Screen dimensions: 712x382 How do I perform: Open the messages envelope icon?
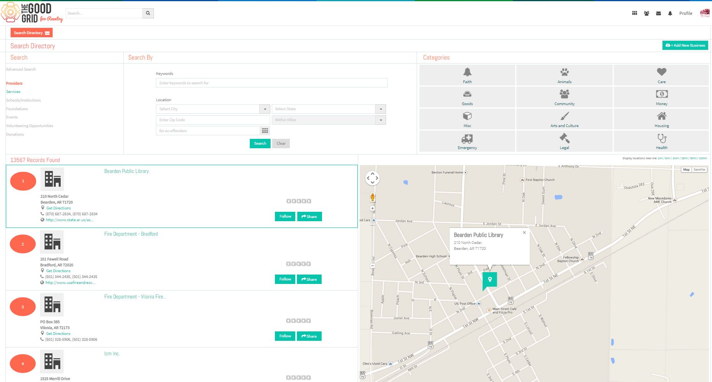pyautogui.click(x=658, y=13)
